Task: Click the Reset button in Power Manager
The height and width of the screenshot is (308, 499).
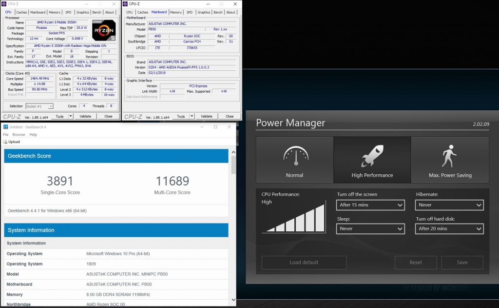Action: click(416, 263)
